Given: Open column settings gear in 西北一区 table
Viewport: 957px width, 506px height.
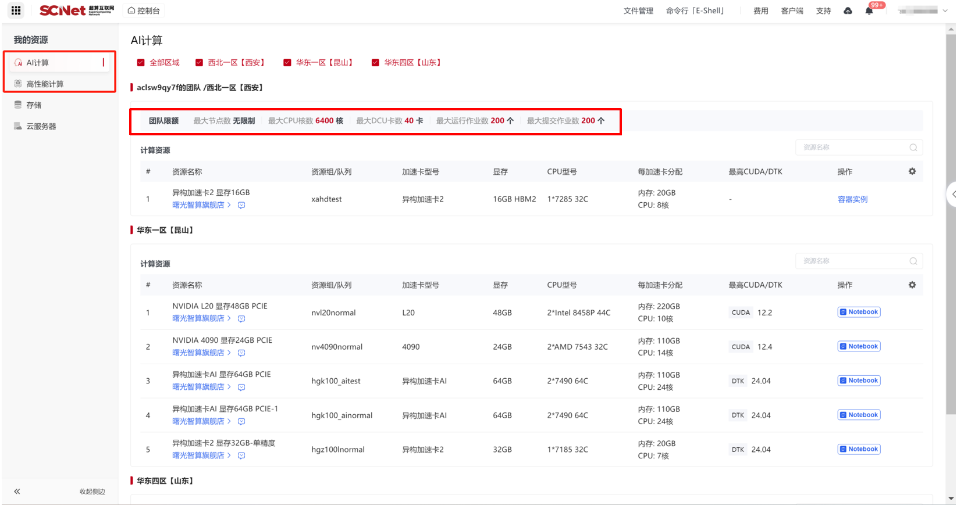Looking at the screenshot, I should (912, 171).
